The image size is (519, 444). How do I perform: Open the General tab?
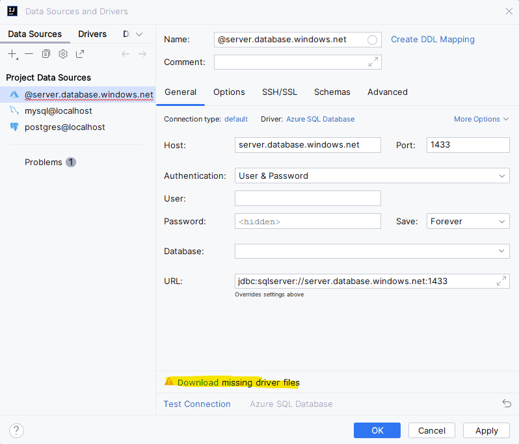point(180,92)
